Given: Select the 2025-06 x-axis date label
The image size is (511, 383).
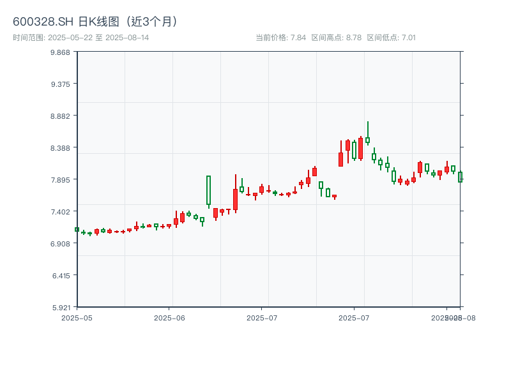Looking at the screenshot, I should click(169, 317).
